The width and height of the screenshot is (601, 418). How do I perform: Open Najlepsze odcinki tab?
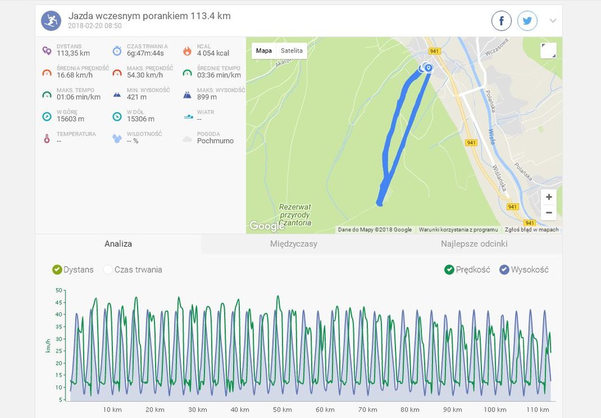pos(474,244)
